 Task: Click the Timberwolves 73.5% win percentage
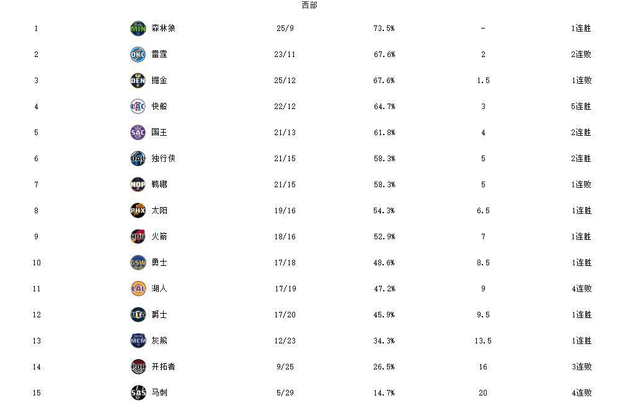point(384,29)
